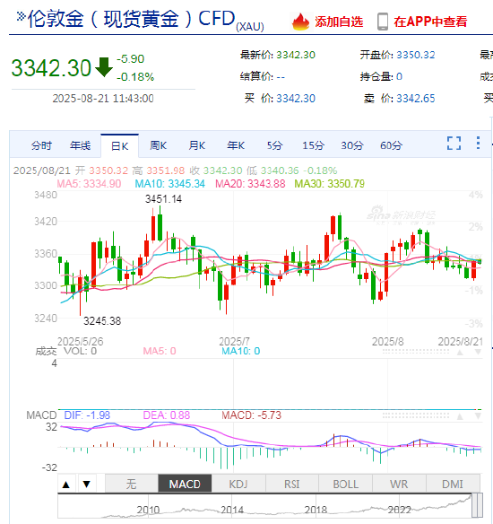The image size is (493, 524).
Task: Switch to the 周K weekly chart tab
Action: tap(159, 145)
